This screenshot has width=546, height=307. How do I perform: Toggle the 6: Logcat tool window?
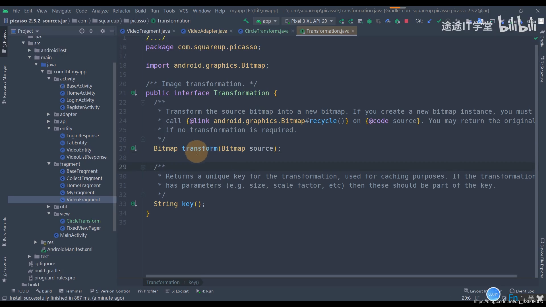pyautogui.click(x=177, y=291)
